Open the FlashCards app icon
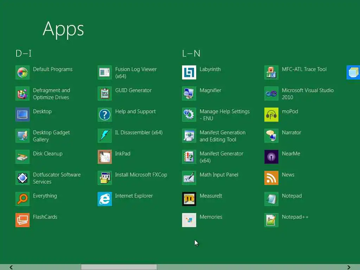The height and width of the screenshot is (270, 360). point(22,220)
